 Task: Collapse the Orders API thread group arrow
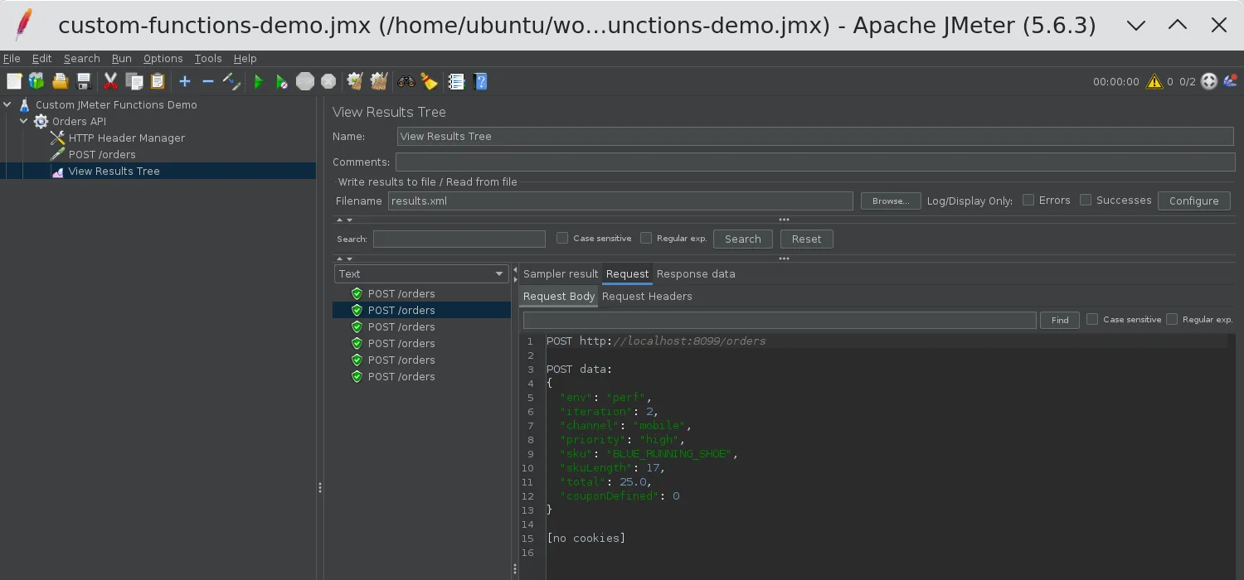[24, 121]
